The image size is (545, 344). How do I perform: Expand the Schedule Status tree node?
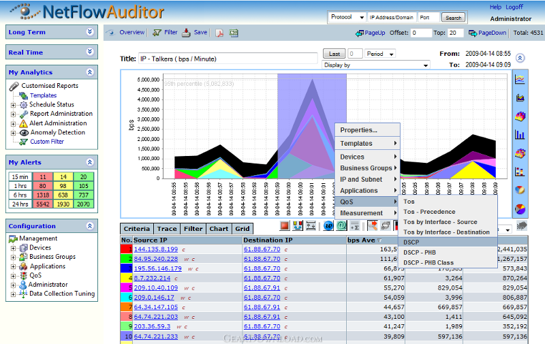point(13,105)
